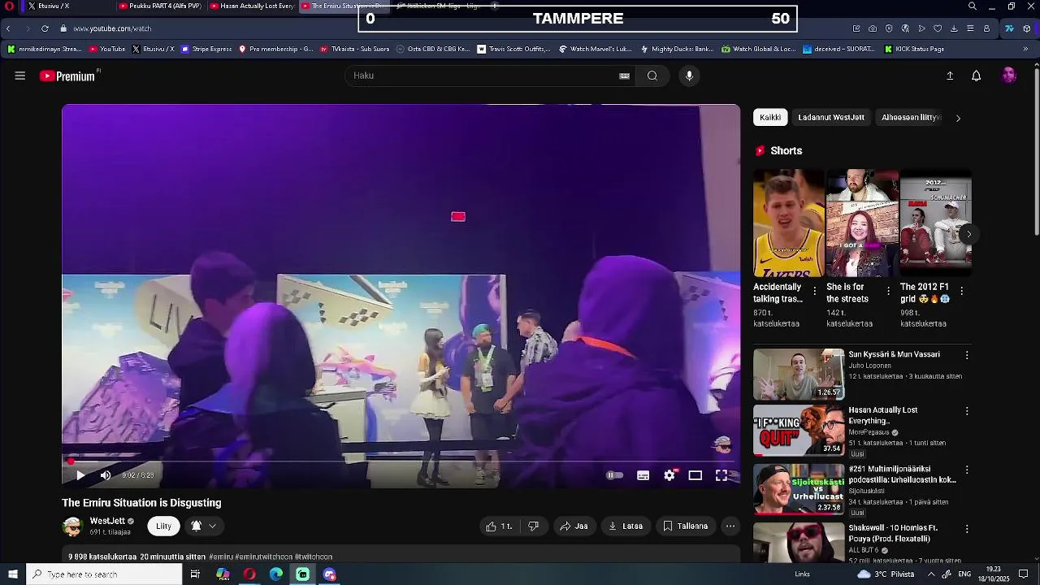1040x585 pixels.
Task: Open the KICK Status Page bookmark
Action: [913, 49]
